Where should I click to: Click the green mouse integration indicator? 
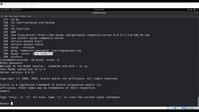tap(190, 108)
